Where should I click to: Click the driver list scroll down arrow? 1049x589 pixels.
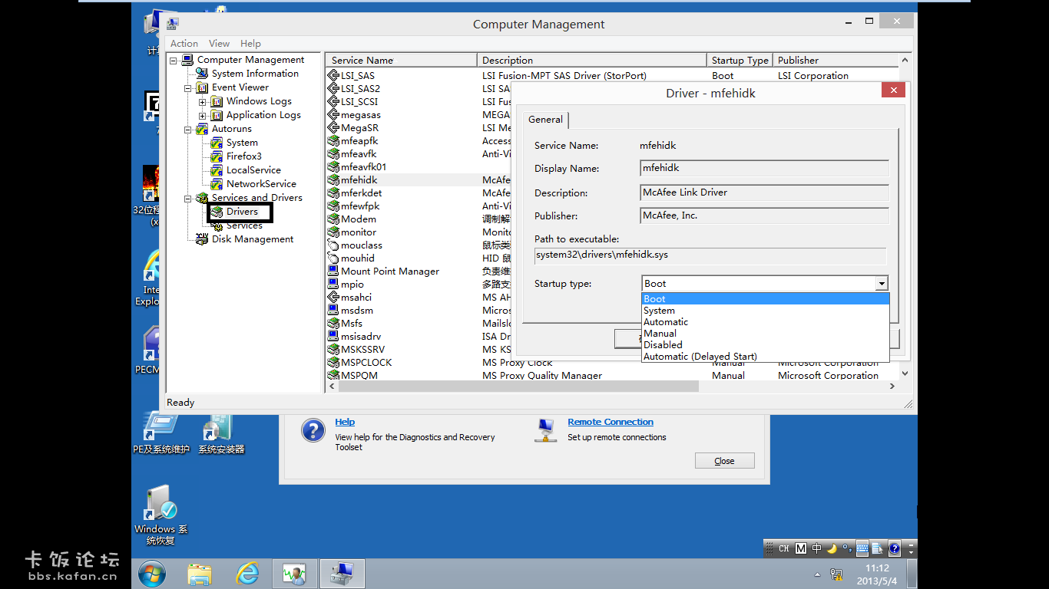pos(905,373)
